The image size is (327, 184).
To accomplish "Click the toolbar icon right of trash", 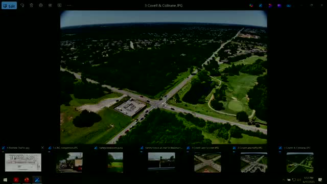I will pyautogui.click(x=41, y=6).
